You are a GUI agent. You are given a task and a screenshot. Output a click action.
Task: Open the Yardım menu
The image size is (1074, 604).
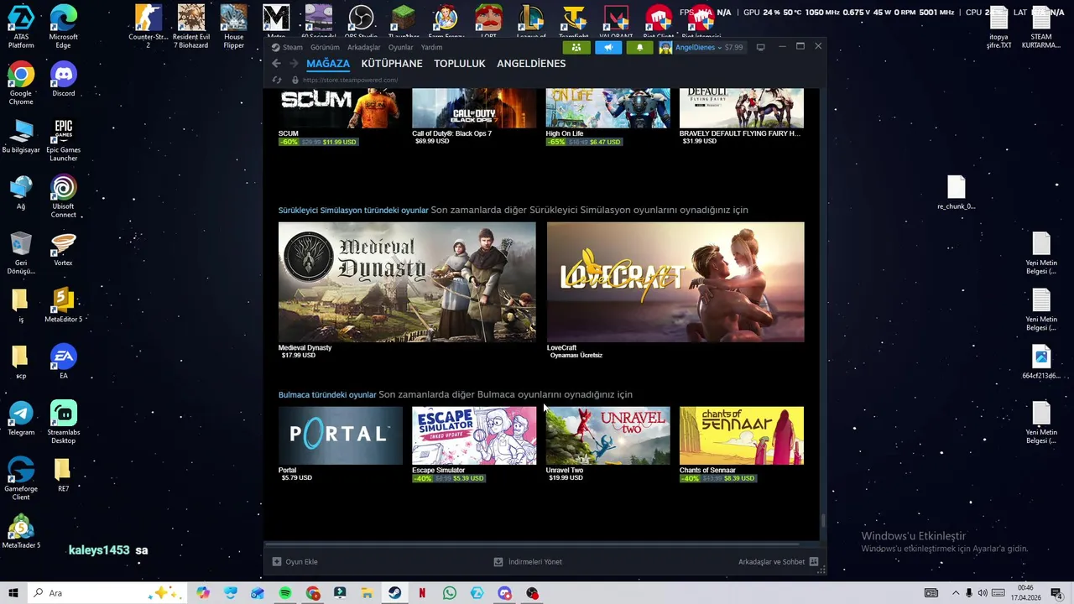pyautogui.click(x=431, y=47)
